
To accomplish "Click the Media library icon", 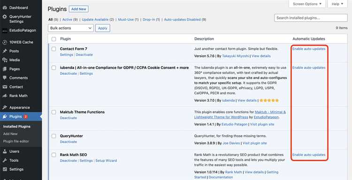I will [5, 60].
